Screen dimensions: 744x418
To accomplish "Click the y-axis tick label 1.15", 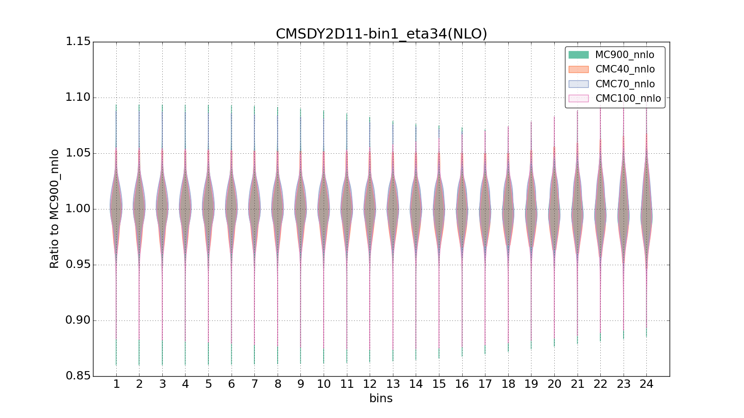I will (77, 42).
